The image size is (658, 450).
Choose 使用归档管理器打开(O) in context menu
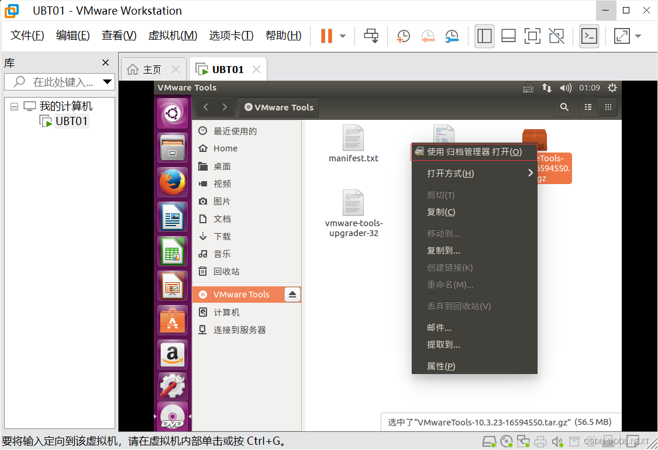point(474,152)
